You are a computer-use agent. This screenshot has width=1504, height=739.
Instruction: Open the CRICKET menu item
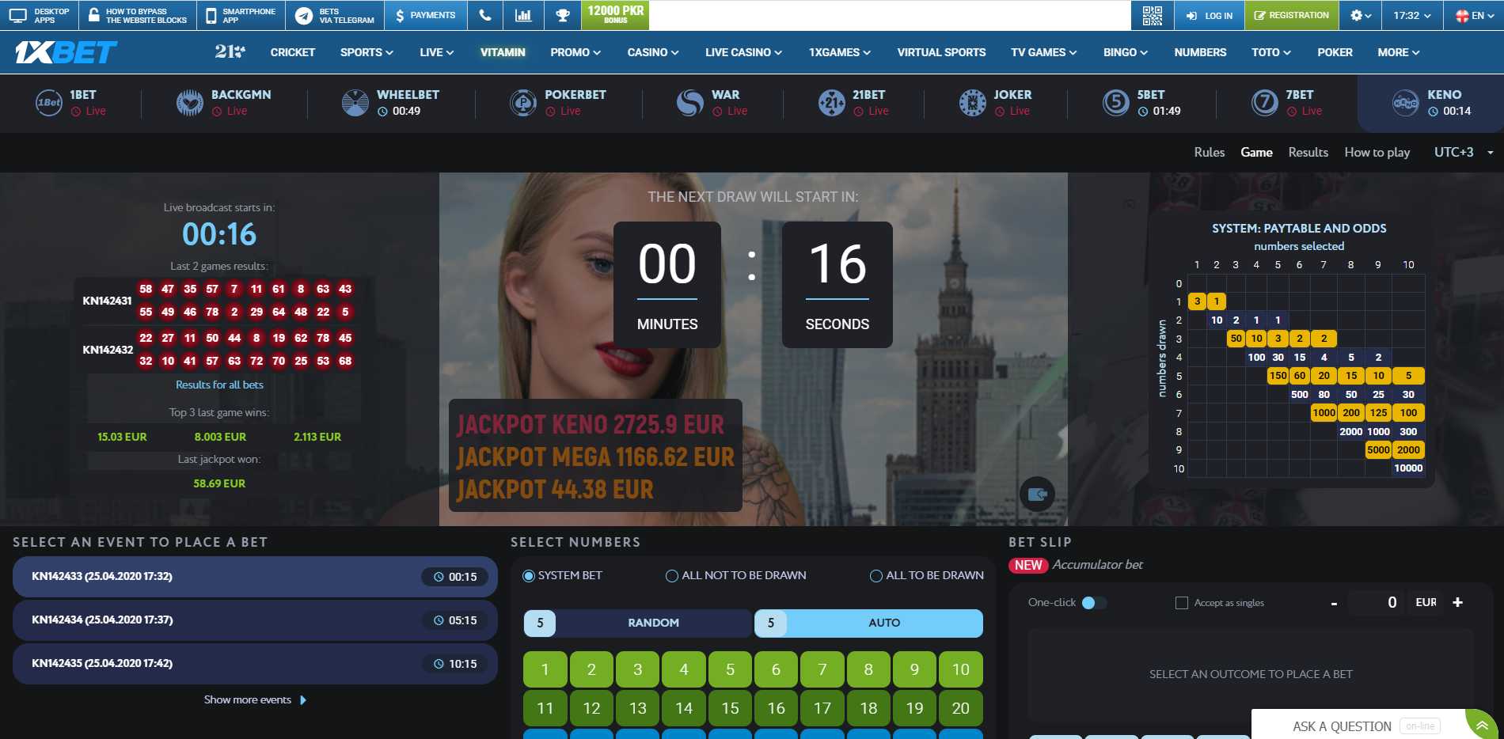[x=293, y=52]
